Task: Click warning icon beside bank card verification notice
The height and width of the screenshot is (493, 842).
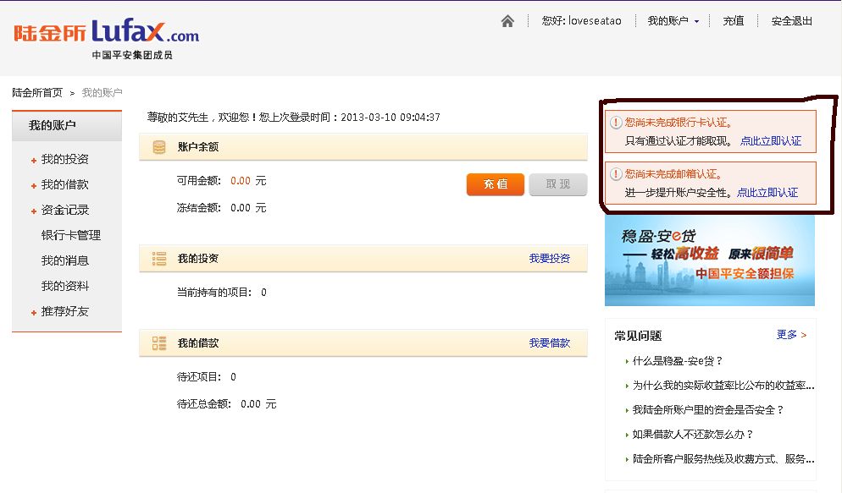Action: 616,123
